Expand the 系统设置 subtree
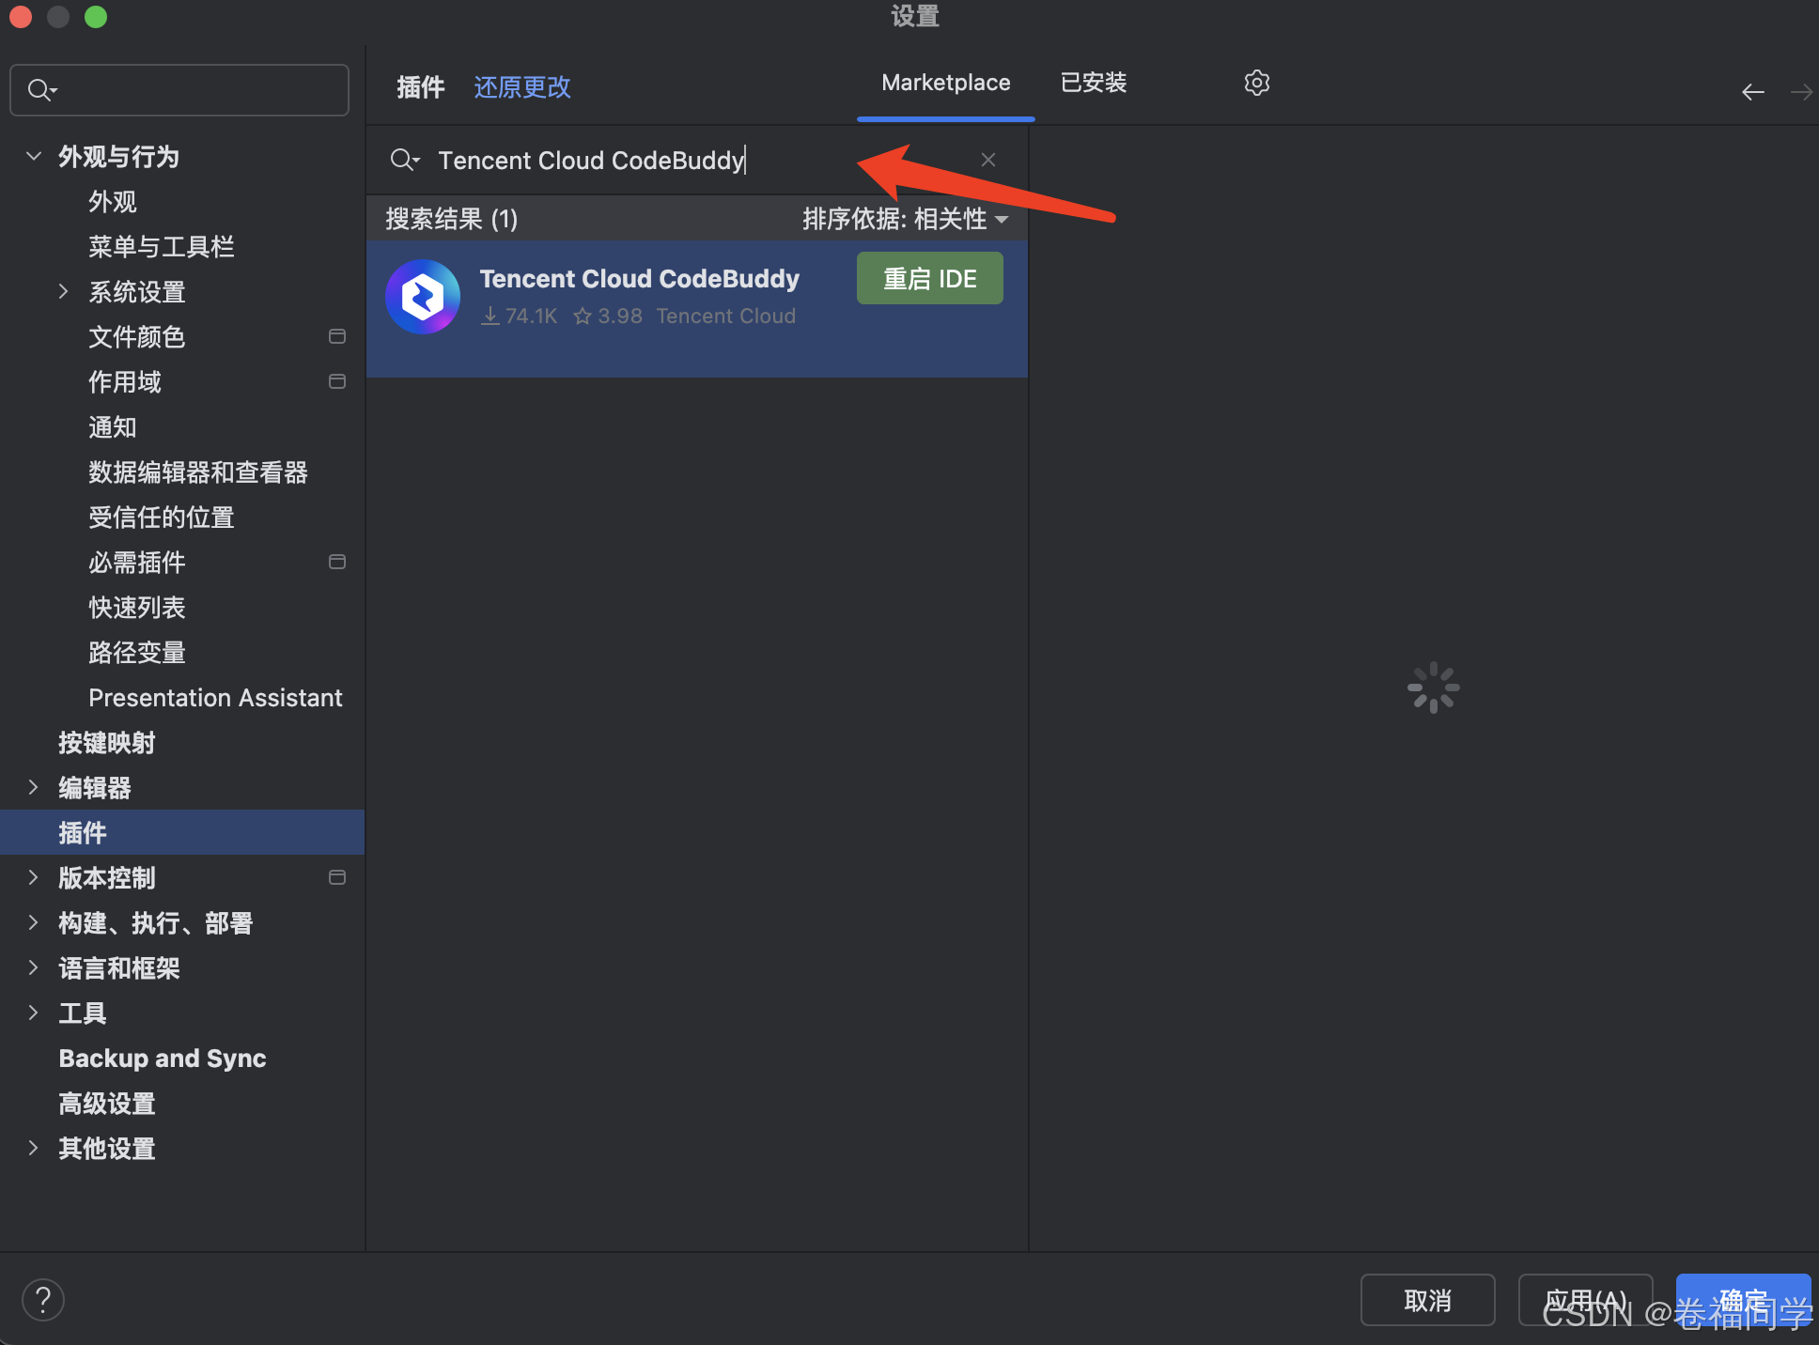1819x1345 pixels. coord(63,291)
